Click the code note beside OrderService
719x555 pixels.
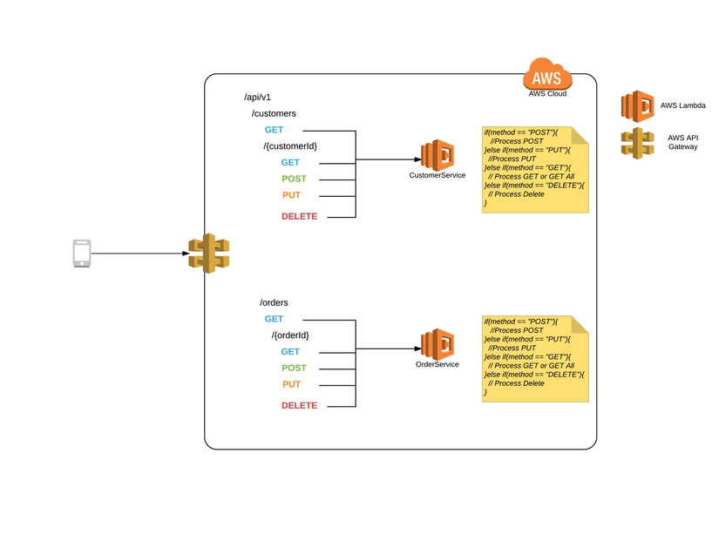pyautogui.click(x=535, y=359)
